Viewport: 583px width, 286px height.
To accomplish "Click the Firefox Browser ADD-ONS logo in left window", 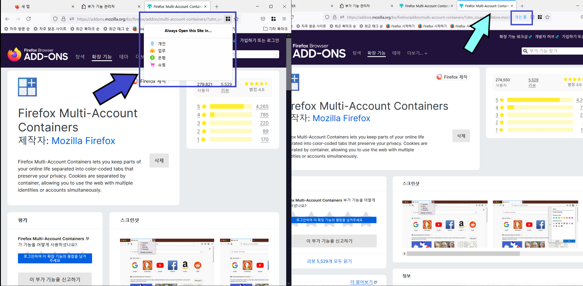I will pyautogui.click(x=38, y=54).
